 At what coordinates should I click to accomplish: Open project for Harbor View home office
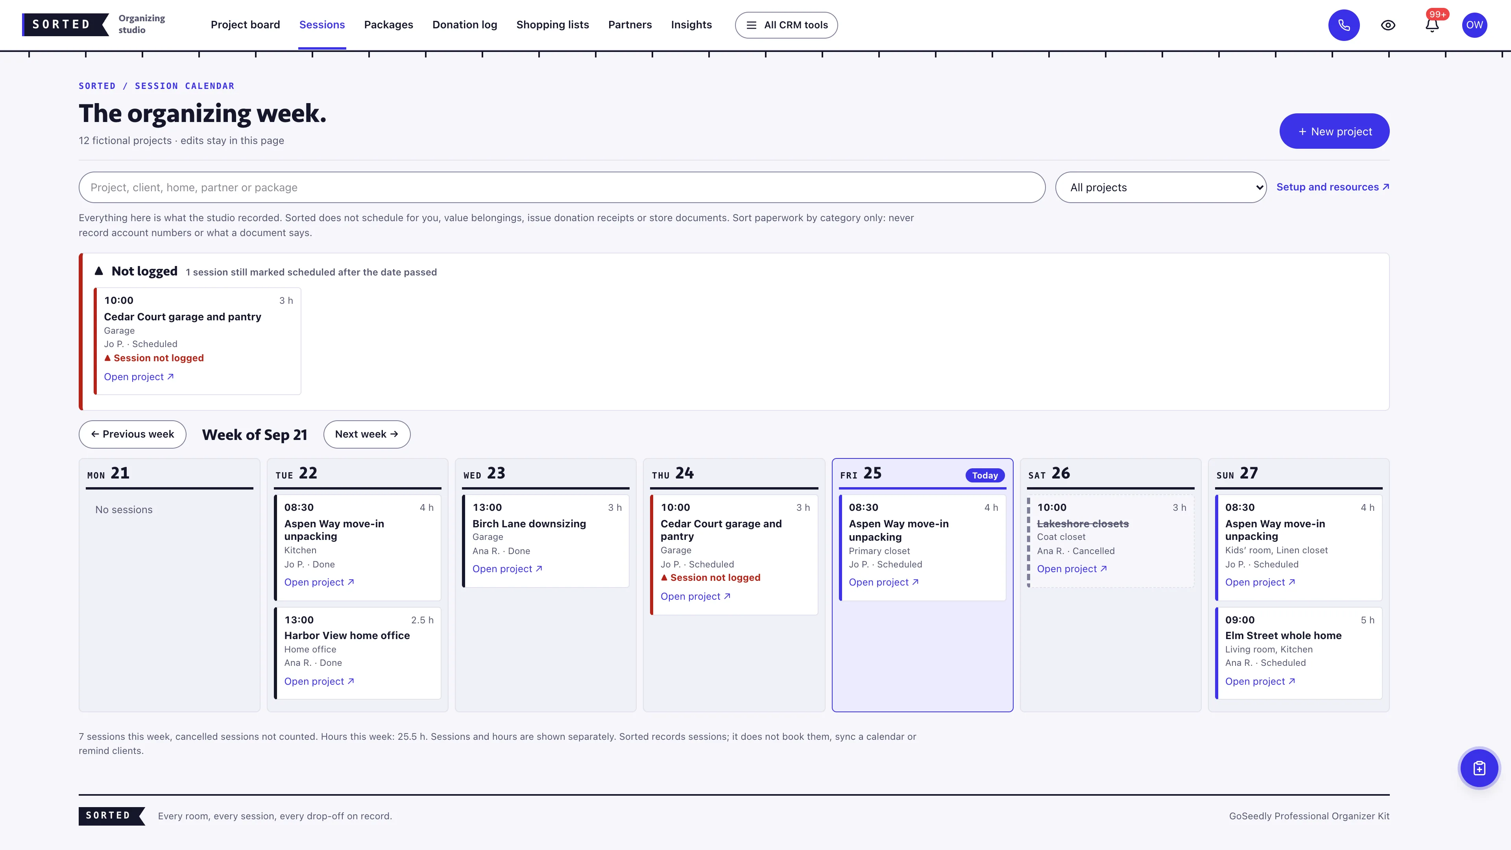(x=319, y=681)
